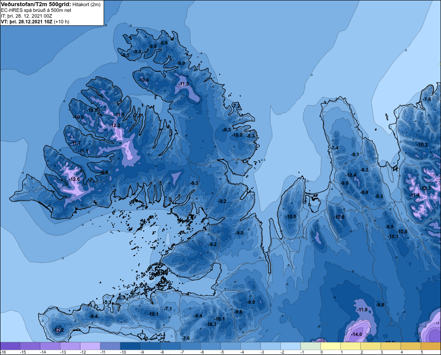Click the -5.1 temperature value
This screenshot has height=355, width=441.
click(108, 302)
